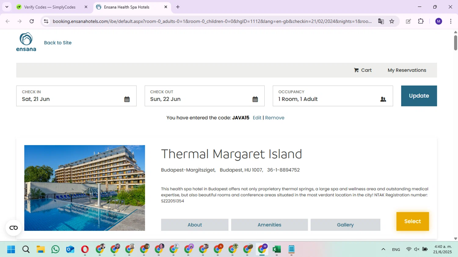This screenshot has width=458, height=257.
Task: Open the check-in calendar icon
Action: [x=127, y=99]
